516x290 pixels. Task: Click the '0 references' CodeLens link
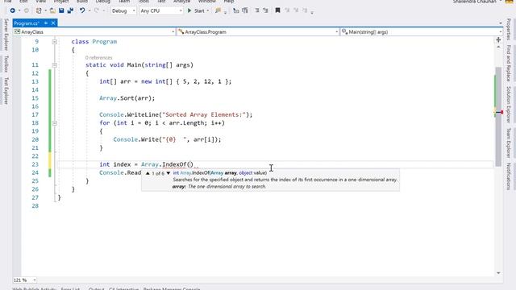pos(98,57)
